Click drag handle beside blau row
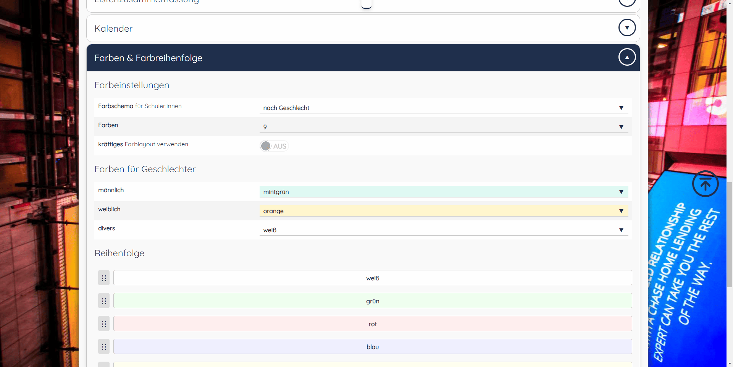The image size is (733, 367). tap(104, 347)
